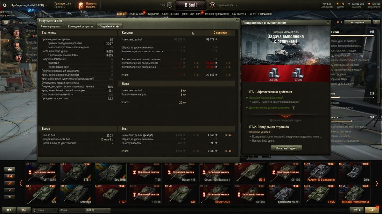
Task: Open the Premium shop bag icon
Action: click(x=81, y=5)
